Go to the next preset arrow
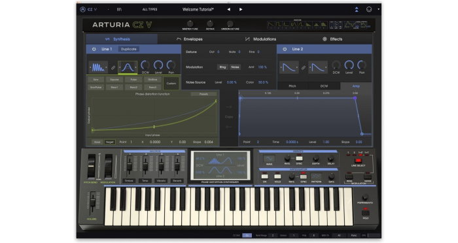Viewport: 458px width, 243px height. point(241,9)
